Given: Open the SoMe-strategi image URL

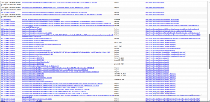Looking at the screenshot, I should tap(54, 92).
